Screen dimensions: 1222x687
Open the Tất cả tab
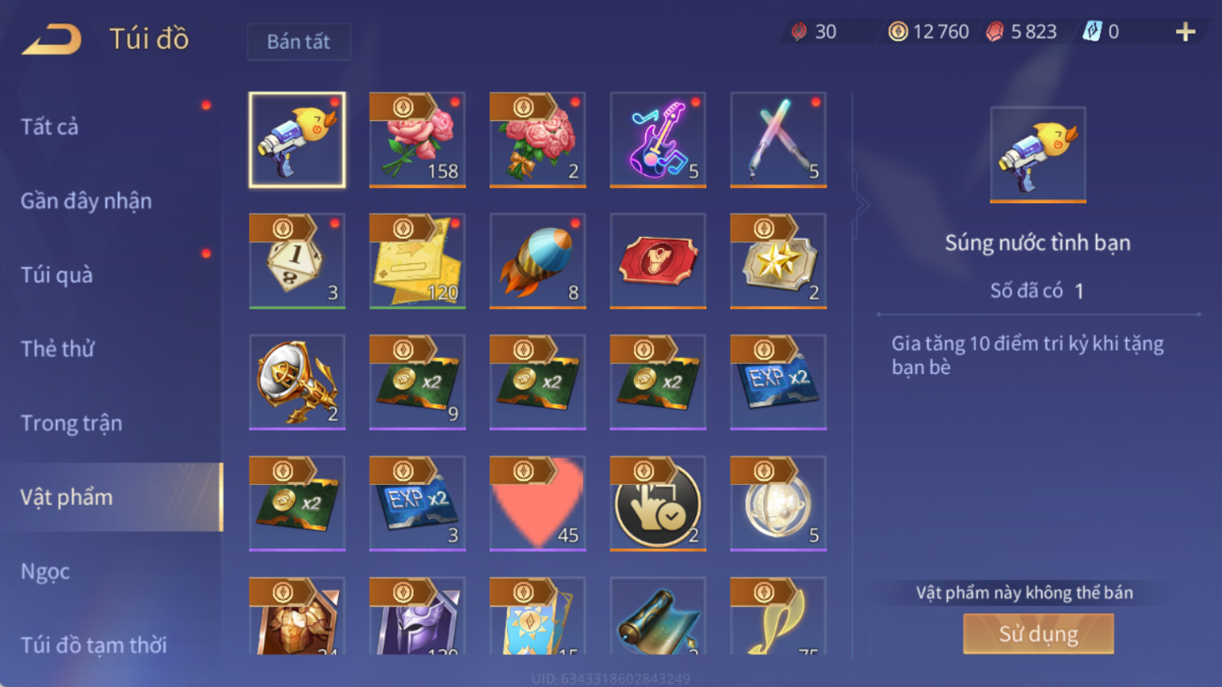(50, 127)
